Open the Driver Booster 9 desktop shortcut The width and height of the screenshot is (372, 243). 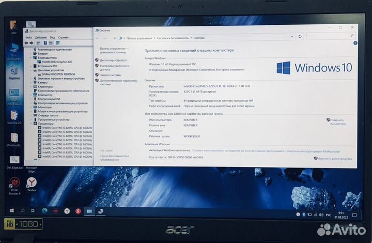point(14,186)
